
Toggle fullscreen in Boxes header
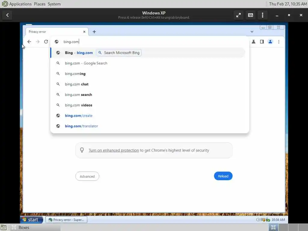tap(239, 15)
